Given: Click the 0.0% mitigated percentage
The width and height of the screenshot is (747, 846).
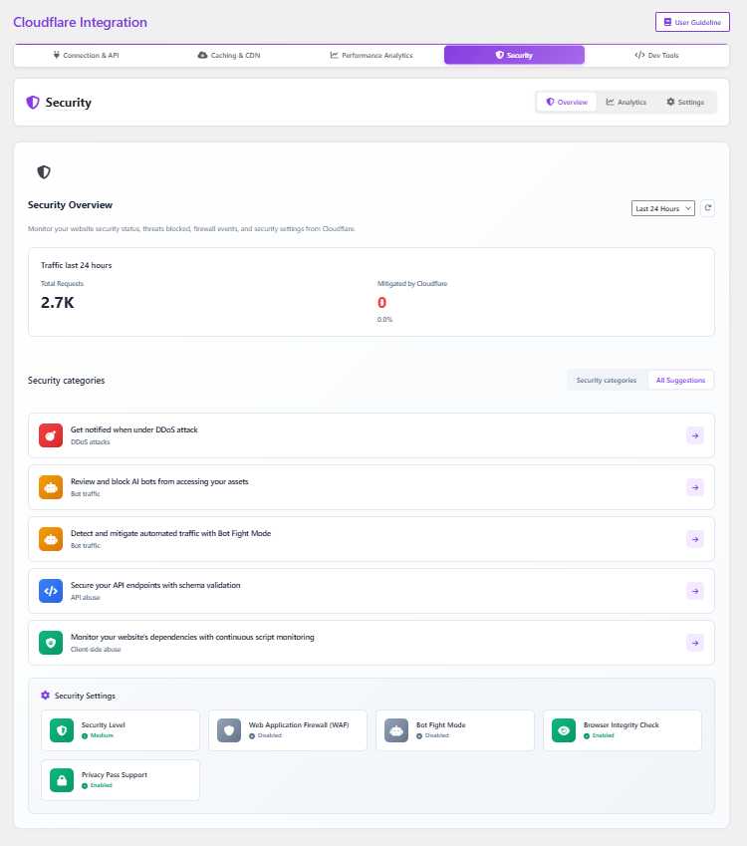Looking at the screenshot, I should click(x=385, y=320).
